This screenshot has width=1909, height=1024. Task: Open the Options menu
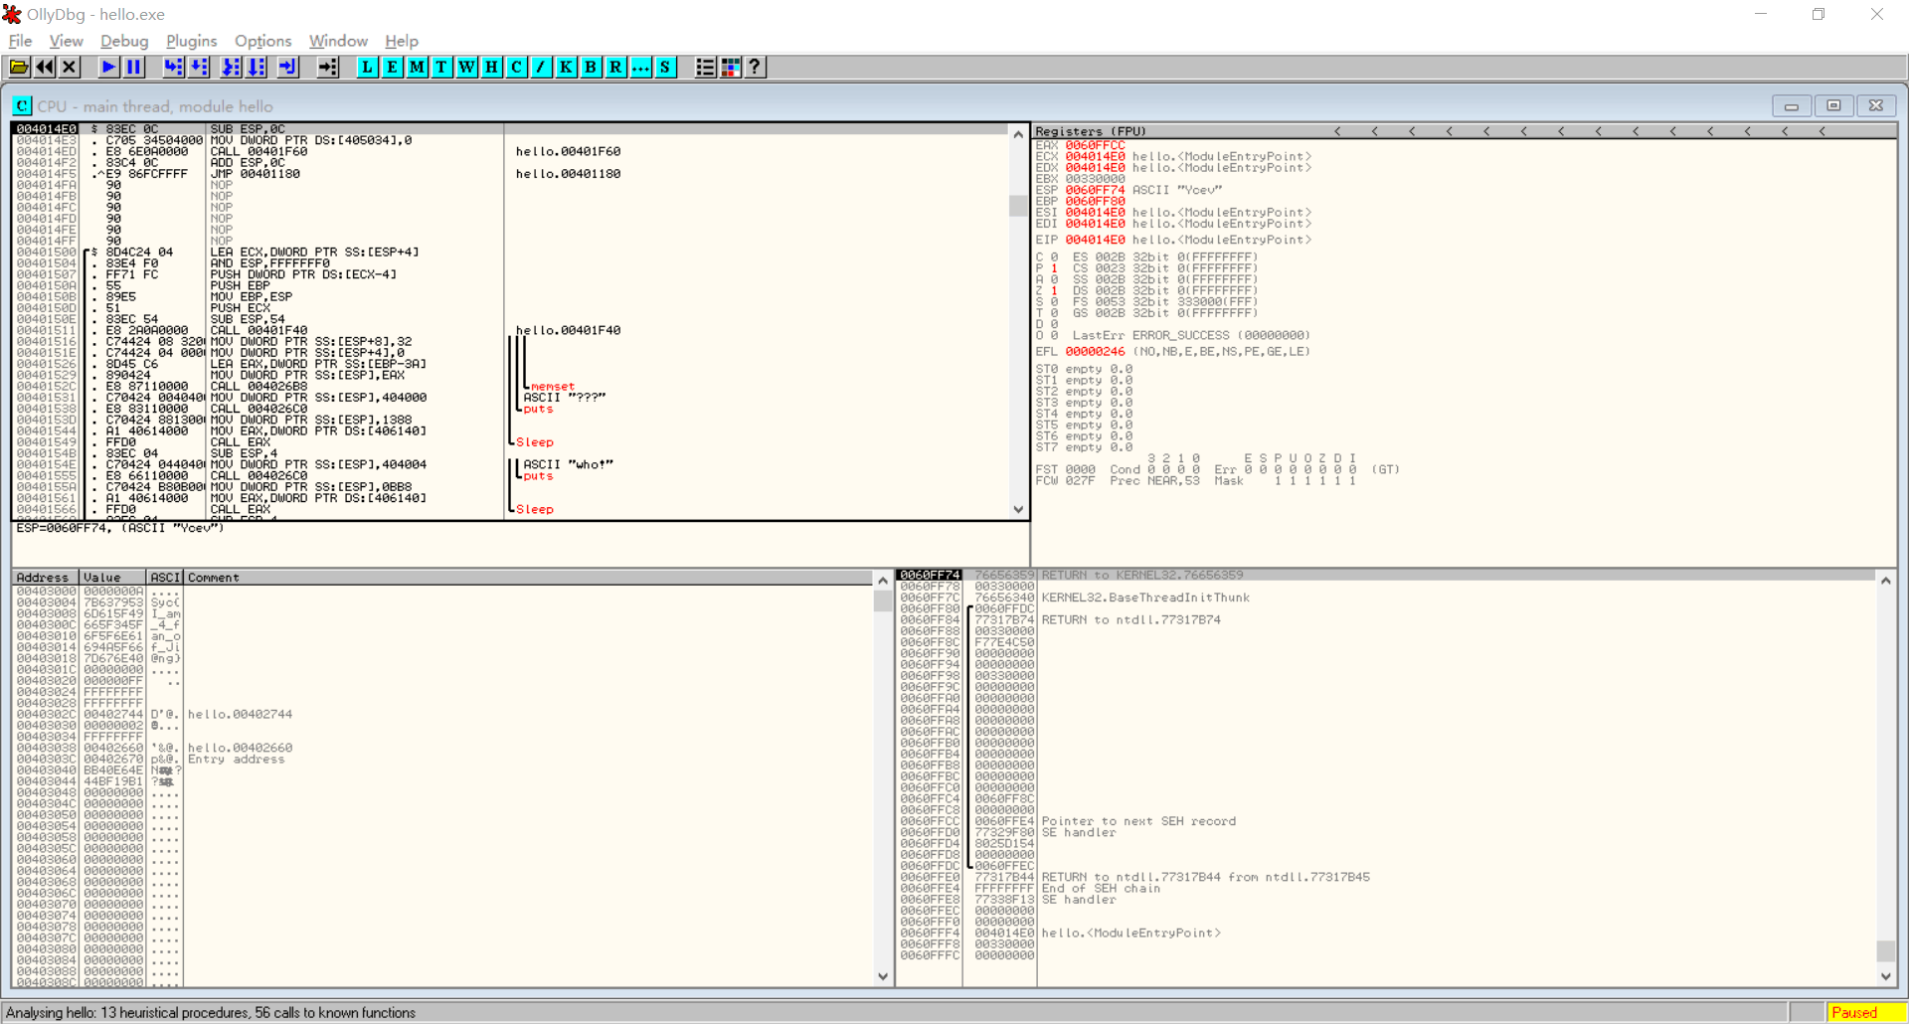262,41
